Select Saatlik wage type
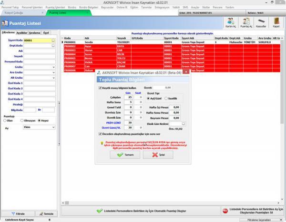This screenshot has width=286, height=222. tap(166, 99)
